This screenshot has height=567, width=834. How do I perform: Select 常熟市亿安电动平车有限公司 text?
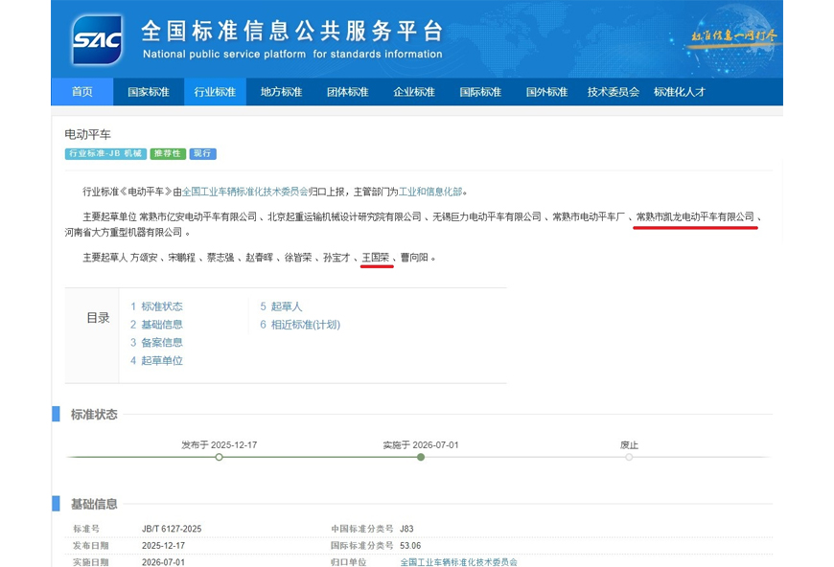[198, 216]
